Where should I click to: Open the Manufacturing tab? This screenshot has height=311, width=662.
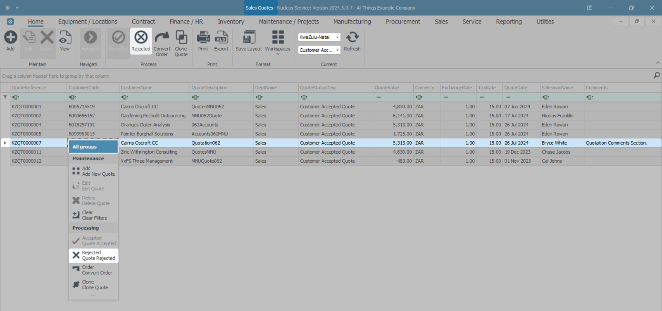point(352,22)
